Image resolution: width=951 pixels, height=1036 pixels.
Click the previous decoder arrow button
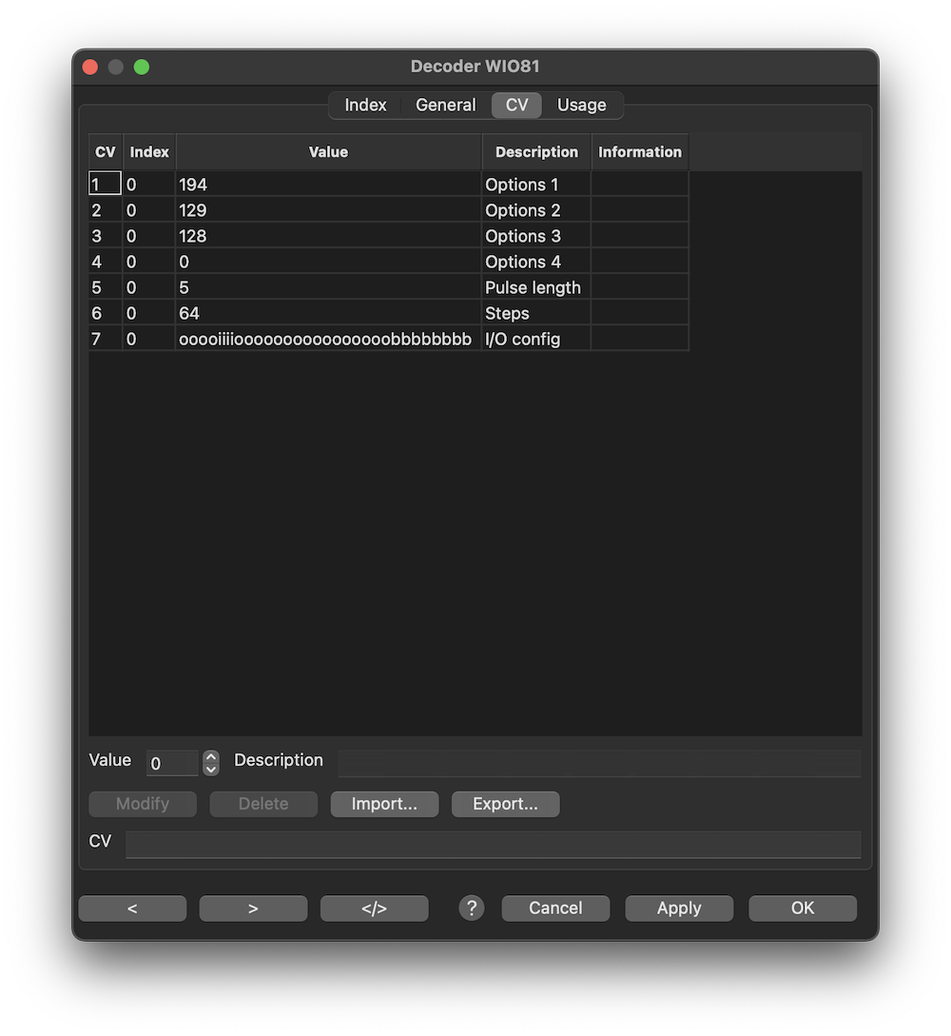click(x=132, y=909)
